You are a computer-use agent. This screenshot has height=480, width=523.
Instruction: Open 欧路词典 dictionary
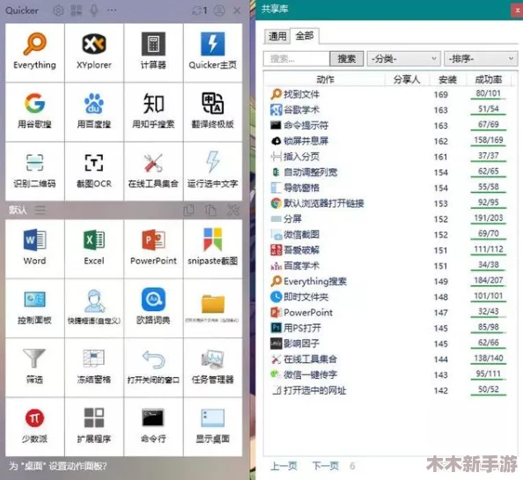click(x=153, y=308)
